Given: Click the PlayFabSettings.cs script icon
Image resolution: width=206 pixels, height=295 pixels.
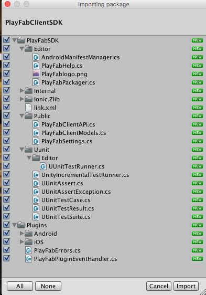Looking at the screenshot, I should (36, 141).
